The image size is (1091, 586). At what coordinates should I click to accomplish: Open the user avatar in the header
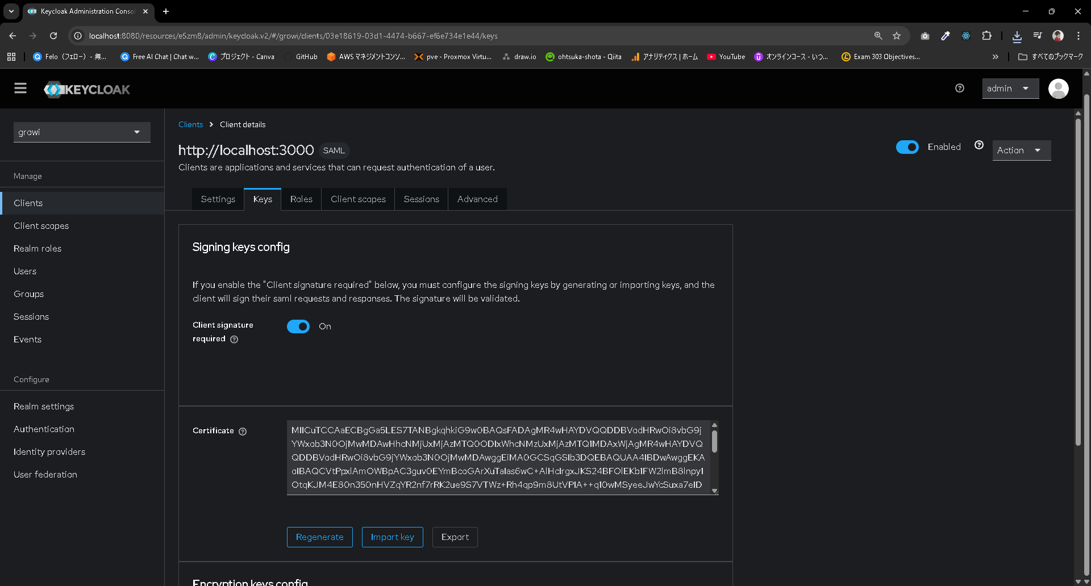click(x=1058, y=89)
